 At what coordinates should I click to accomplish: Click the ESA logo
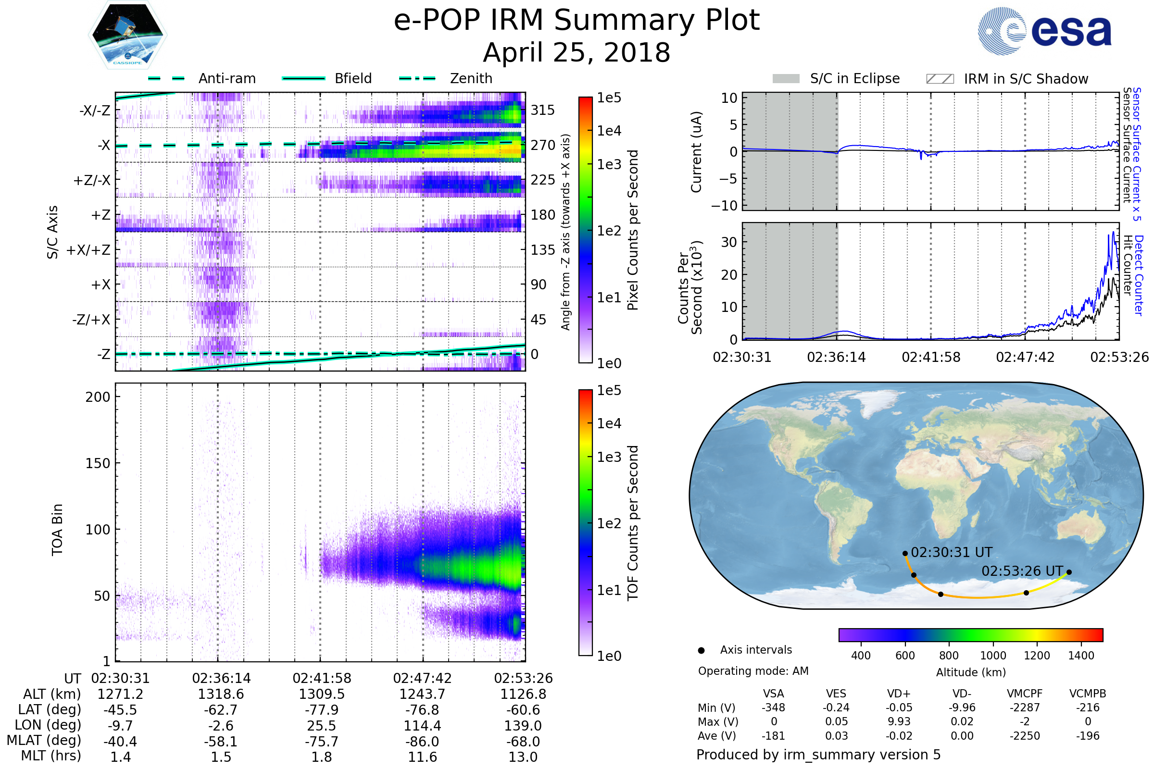coord(1044,31)
